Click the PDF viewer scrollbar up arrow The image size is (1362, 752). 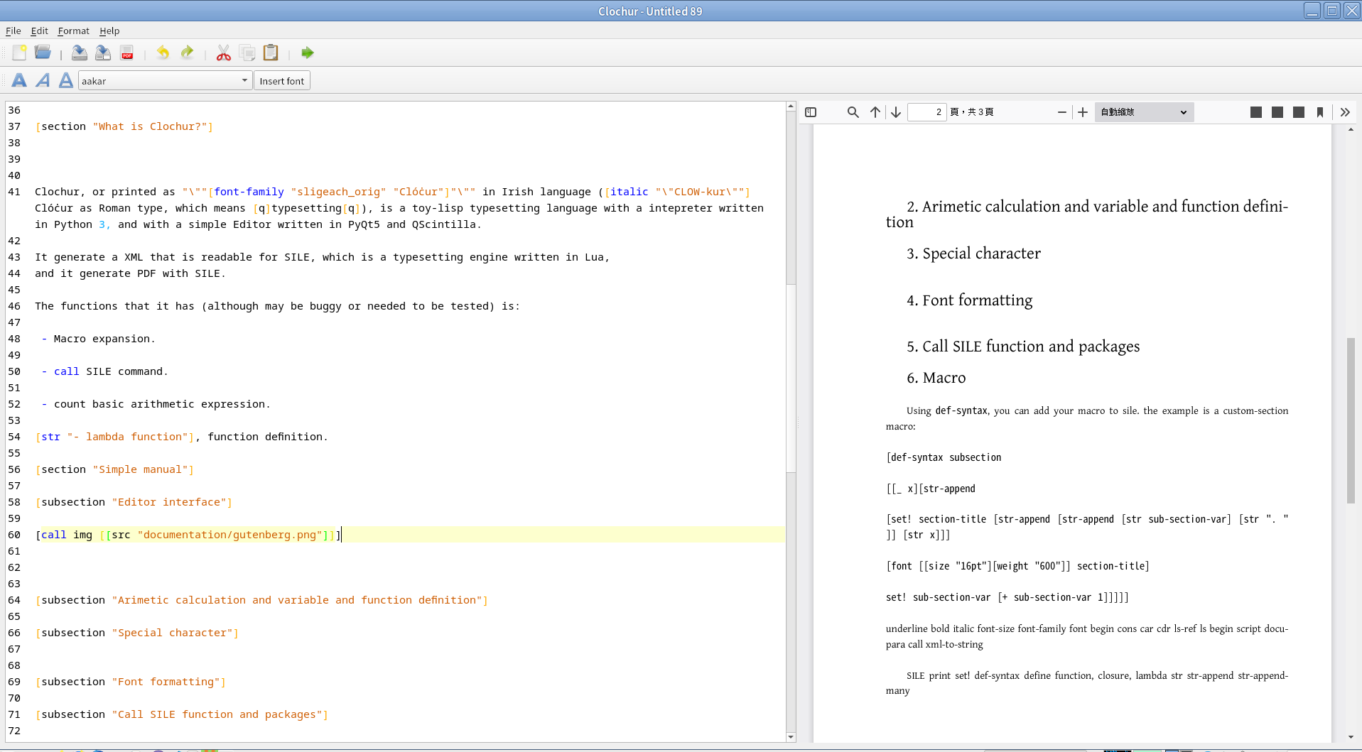pos(1351,129)
